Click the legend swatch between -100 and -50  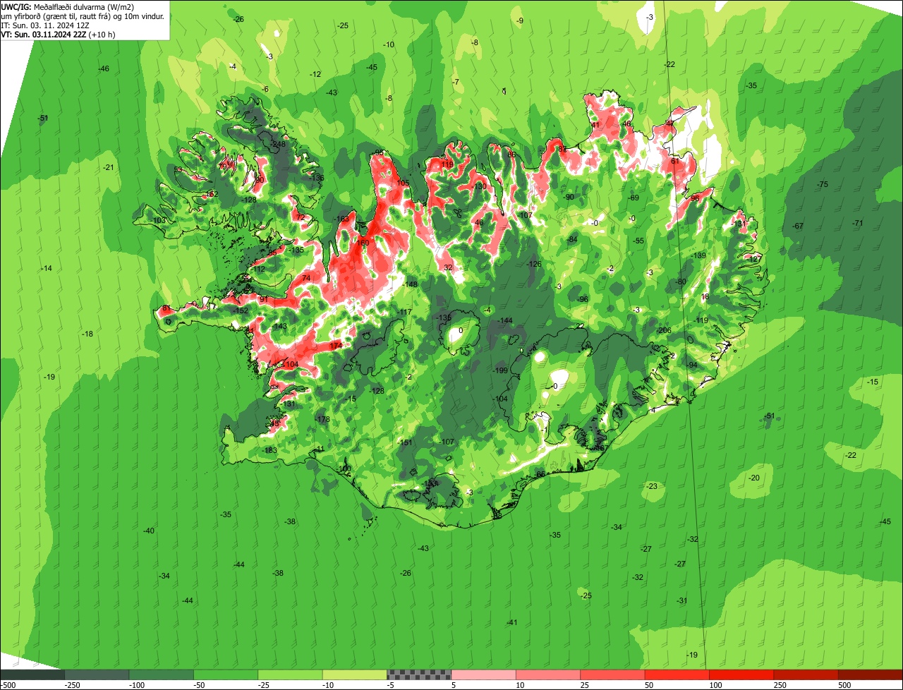[162, 674]
